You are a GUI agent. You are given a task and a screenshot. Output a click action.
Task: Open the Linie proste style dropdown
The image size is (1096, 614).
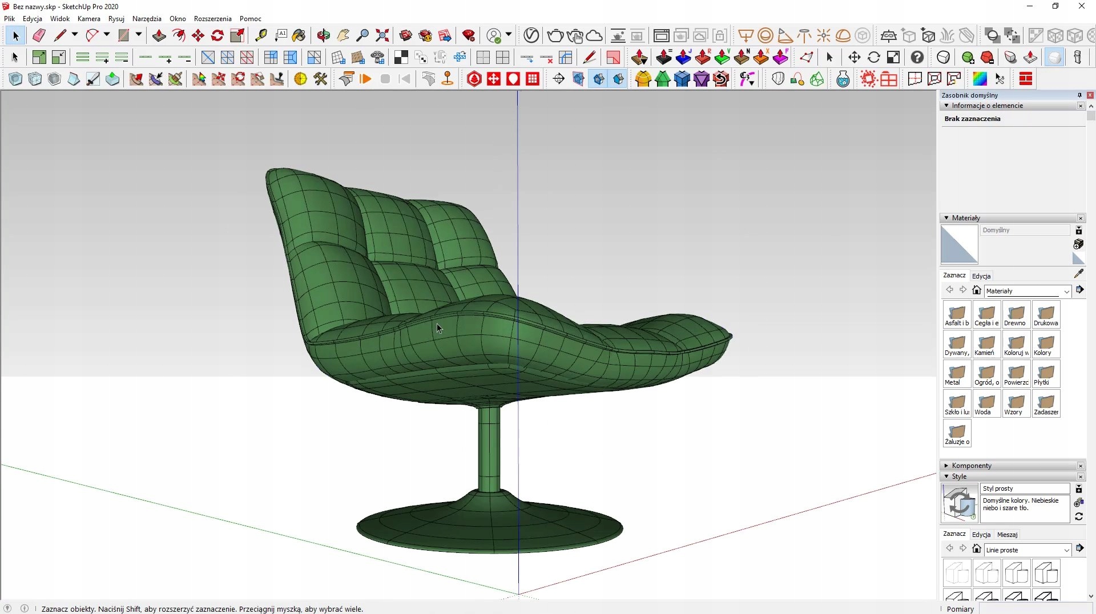click(x=1066, y=550)
